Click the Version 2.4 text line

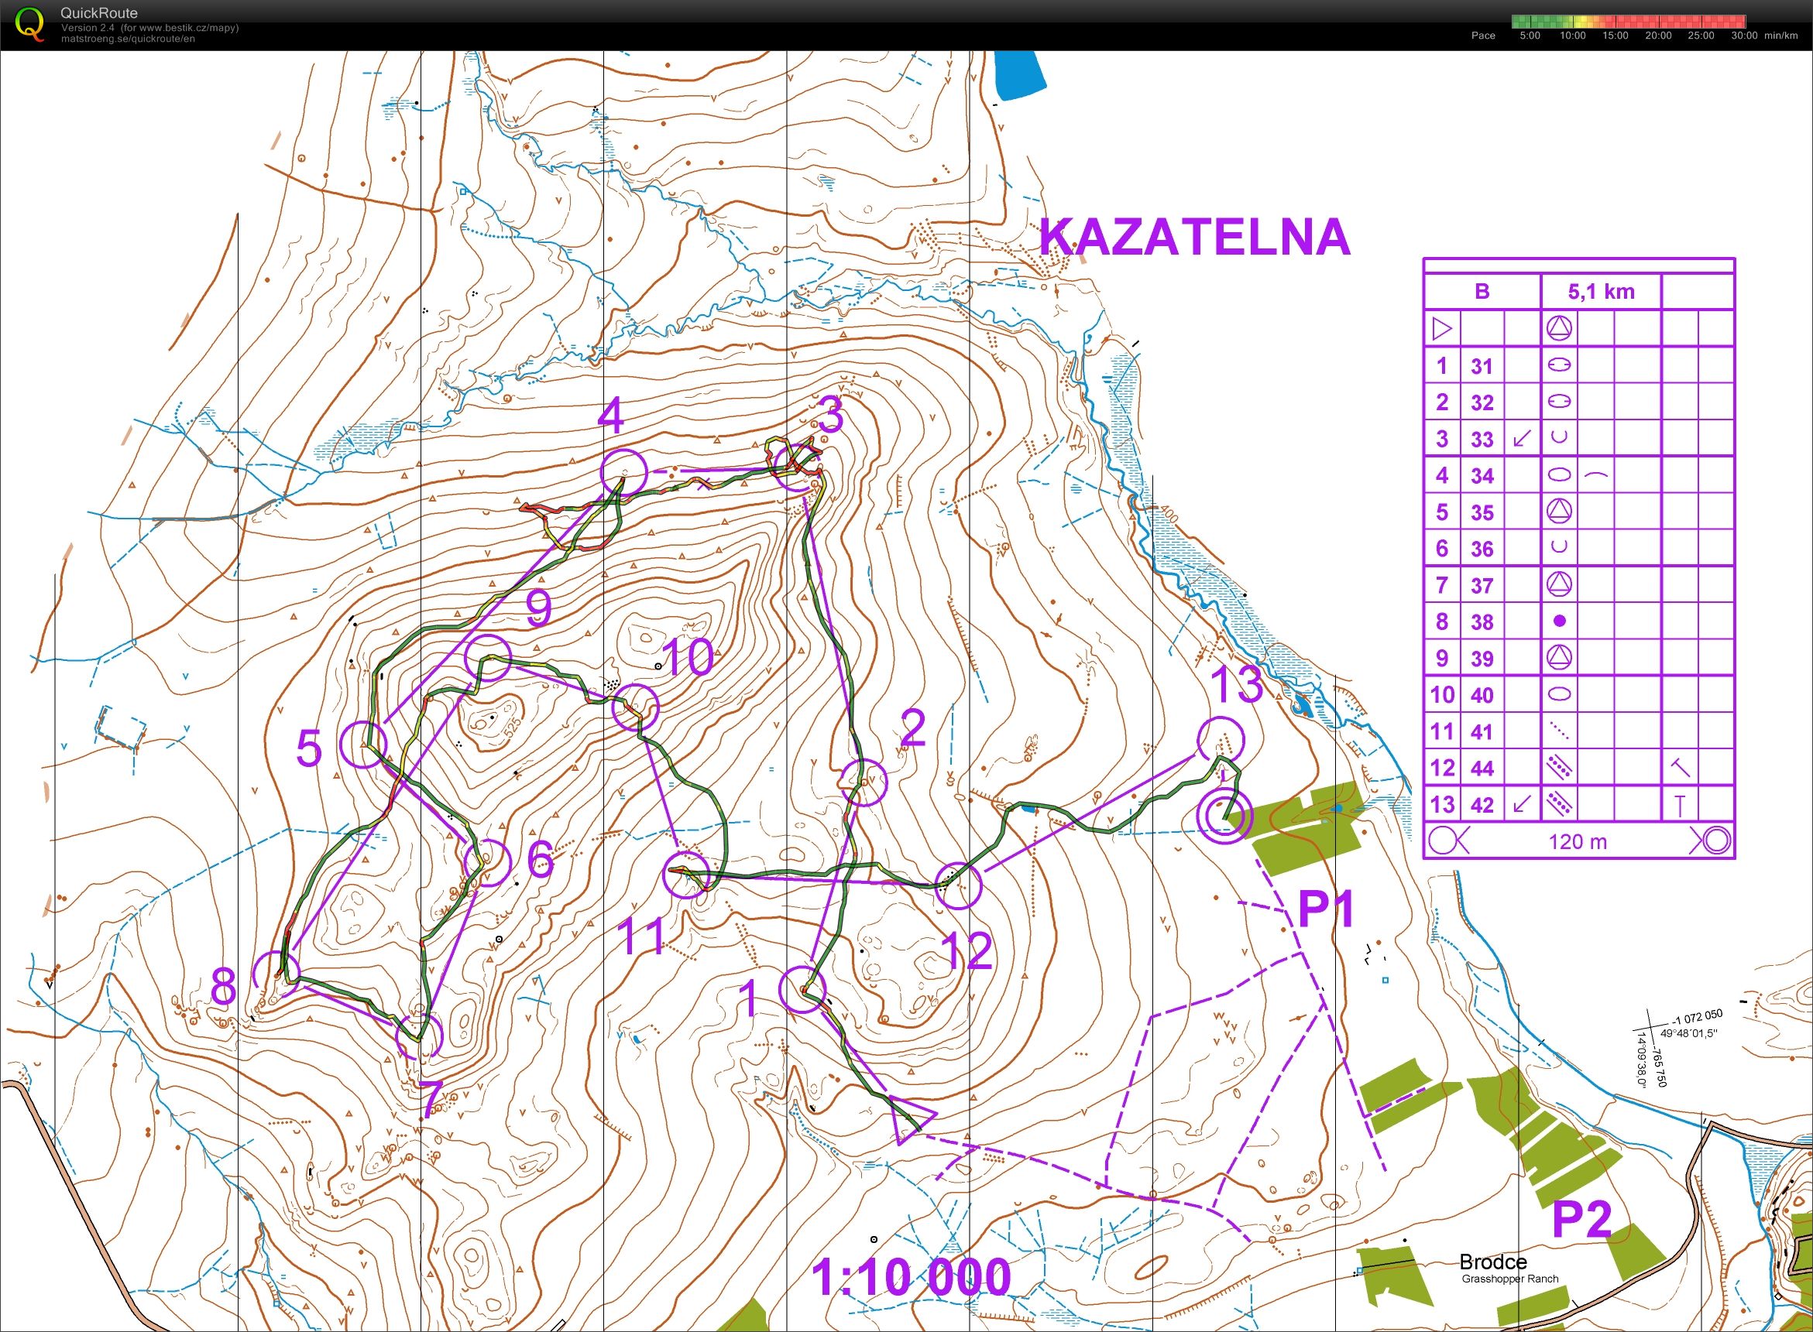click(149, 27)
